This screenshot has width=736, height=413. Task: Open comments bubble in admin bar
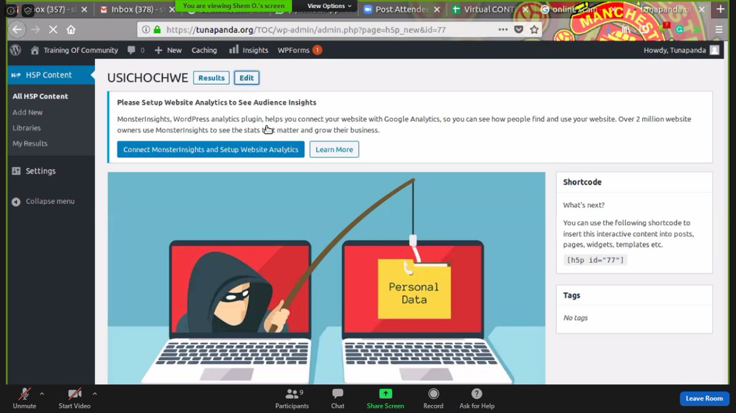pos(136,50)
